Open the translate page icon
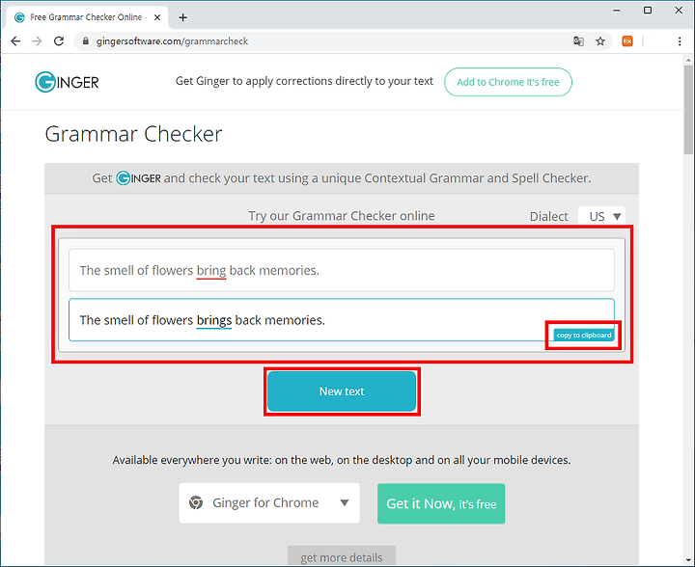 point(578,41)
